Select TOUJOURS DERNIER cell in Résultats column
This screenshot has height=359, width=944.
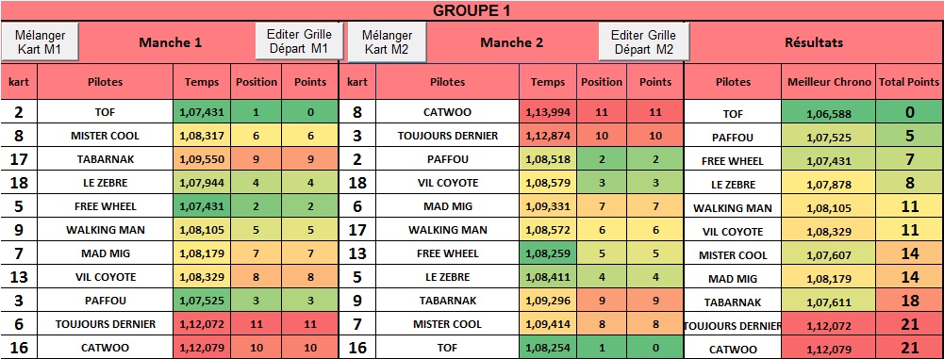tap(733, 326)
